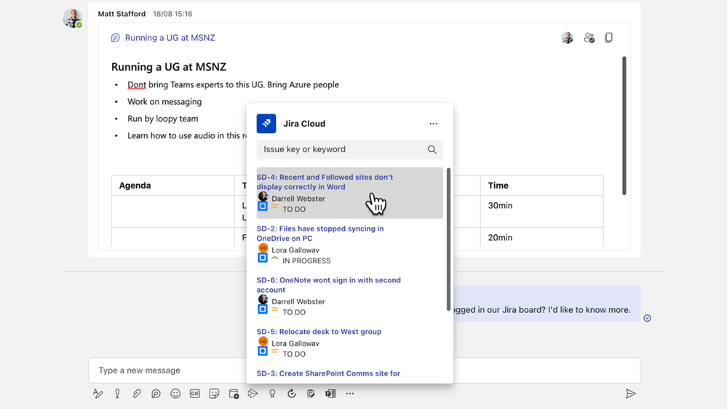Click the Running a UG at MSNZ heading
The height and width of the screenshot is (409, 727).
pyautogui.click(x=169, y=67)
